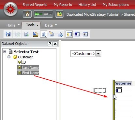
Task: Click the Selector Test report icon
Action: click(10, 51)
